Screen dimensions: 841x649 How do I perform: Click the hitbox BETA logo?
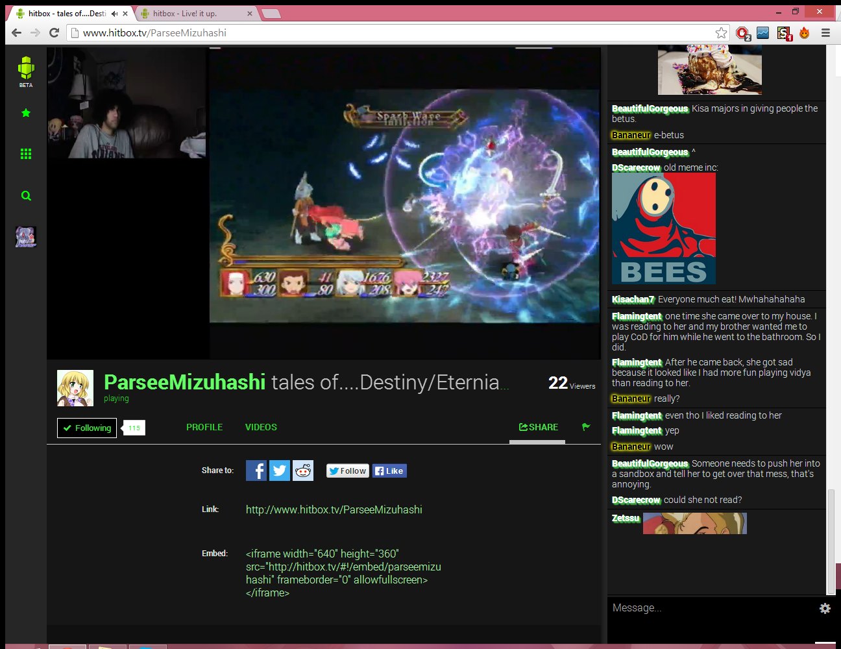coord(26,67)
